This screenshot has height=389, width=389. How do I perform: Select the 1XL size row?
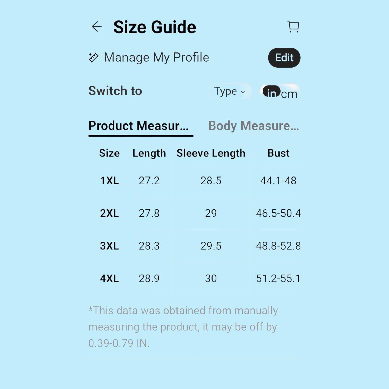(x=194, y=181)
